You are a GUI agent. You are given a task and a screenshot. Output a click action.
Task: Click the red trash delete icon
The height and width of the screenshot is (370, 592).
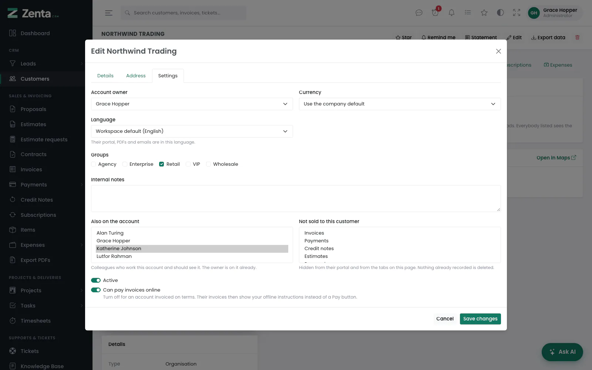pos(577,37)
